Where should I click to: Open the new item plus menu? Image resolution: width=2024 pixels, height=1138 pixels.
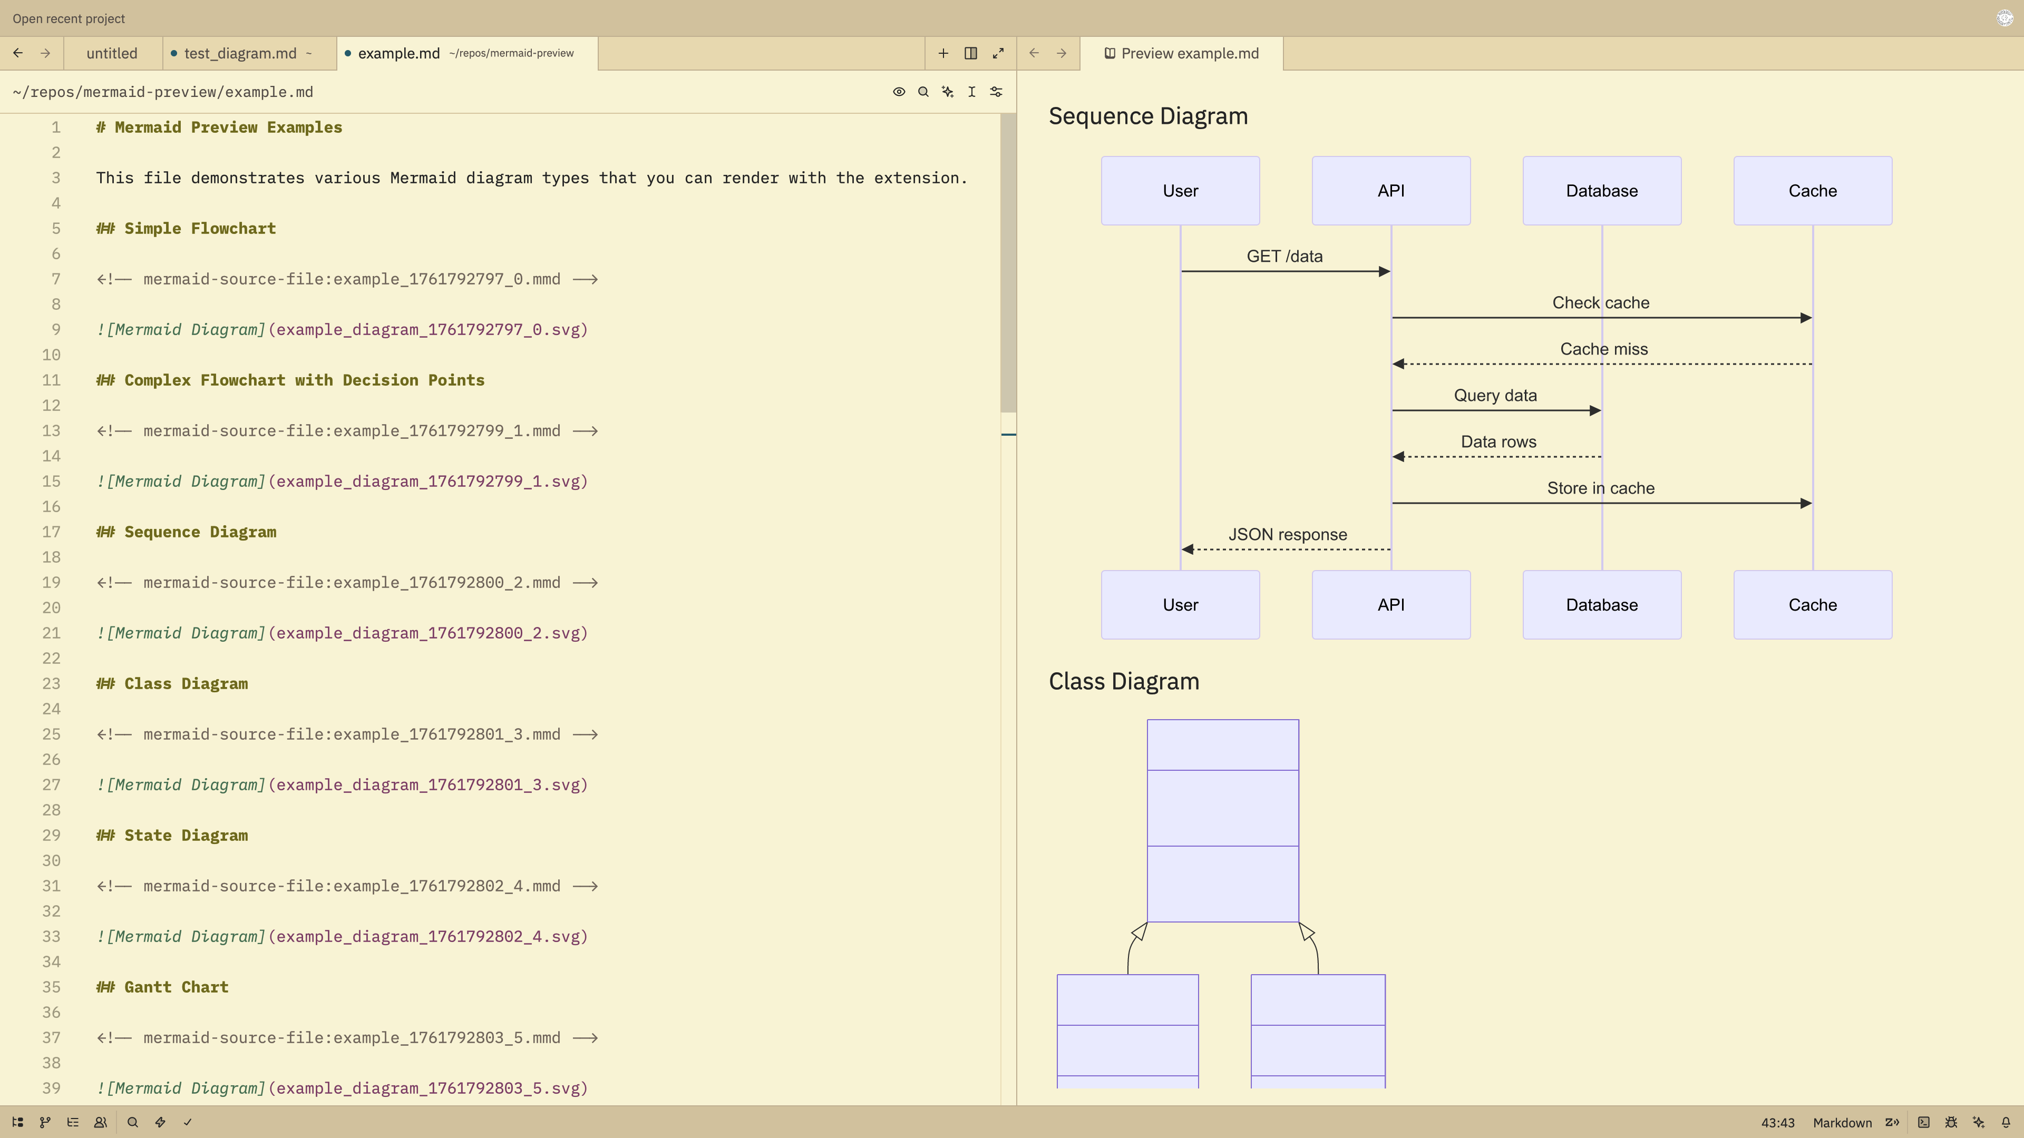pos(943,53)
